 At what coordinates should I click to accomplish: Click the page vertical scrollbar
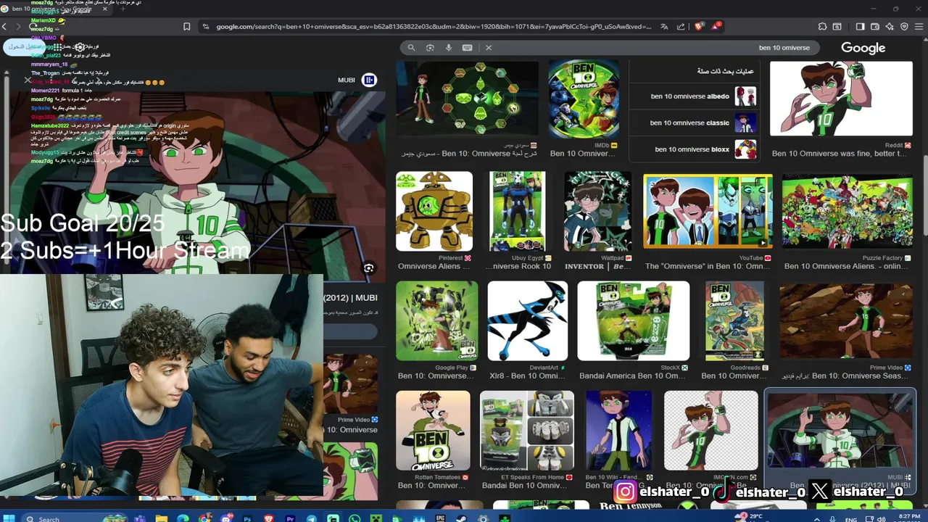click(x=924, y=196)
